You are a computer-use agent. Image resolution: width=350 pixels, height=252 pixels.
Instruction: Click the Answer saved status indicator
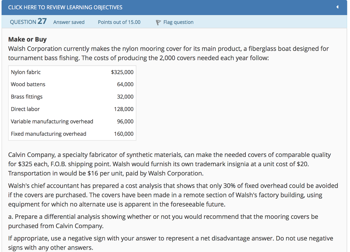(69, 22)
